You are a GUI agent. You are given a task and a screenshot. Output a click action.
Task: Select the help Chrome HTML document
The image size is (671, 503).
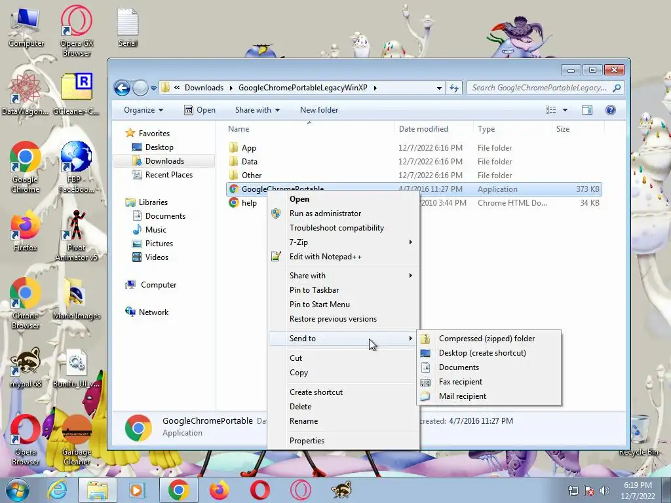click(x=413, y=203)
